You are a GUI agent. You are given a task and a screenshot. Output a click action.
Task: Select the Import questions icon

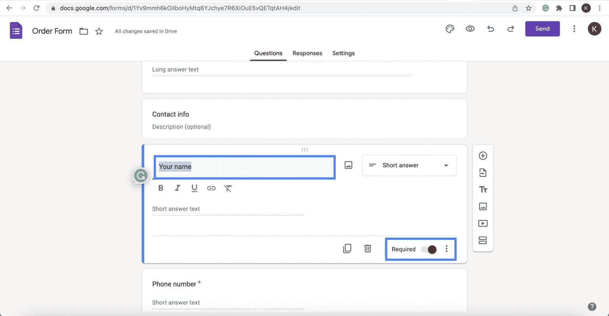pos(483,172)
